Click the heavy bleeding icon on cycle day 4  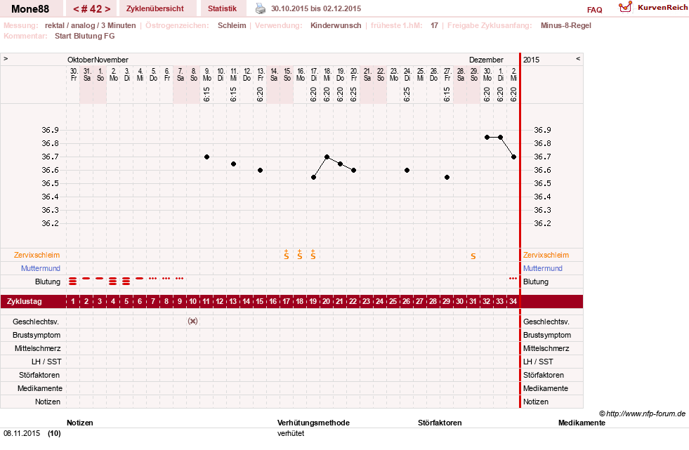113,281
